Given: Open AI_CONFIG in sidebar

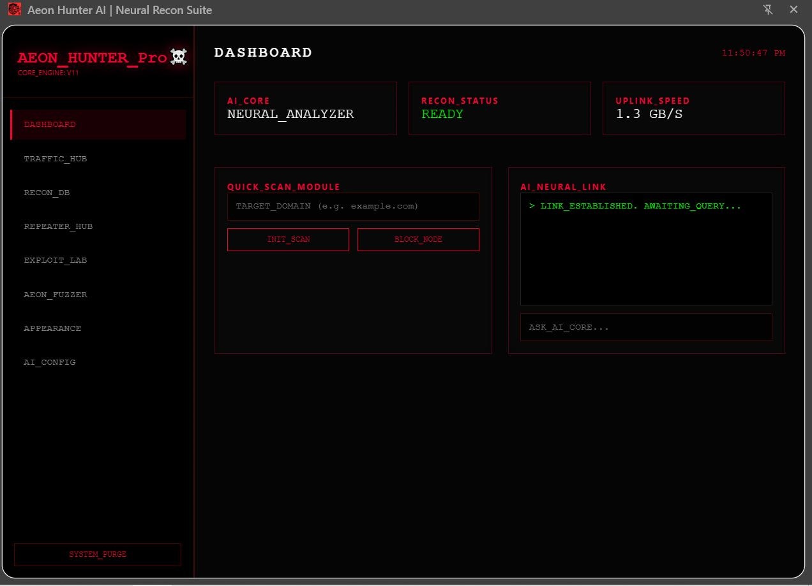Looking at the screenshot, I should [x=98, y=362].
